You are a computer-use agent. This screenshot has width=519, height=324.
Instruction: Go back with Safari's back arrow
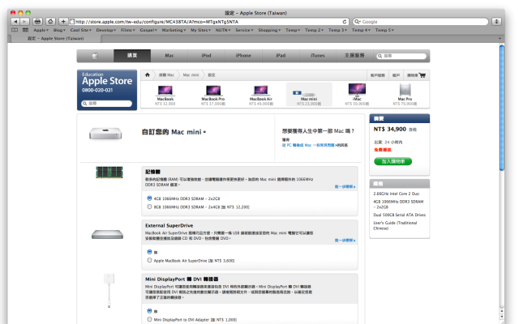point(15,22)
